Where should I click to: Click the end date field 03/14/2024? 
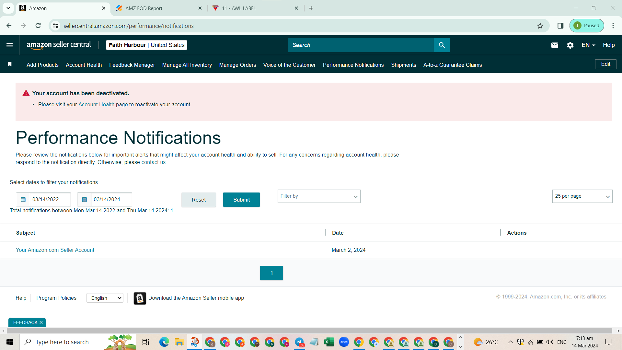point(111,199)
